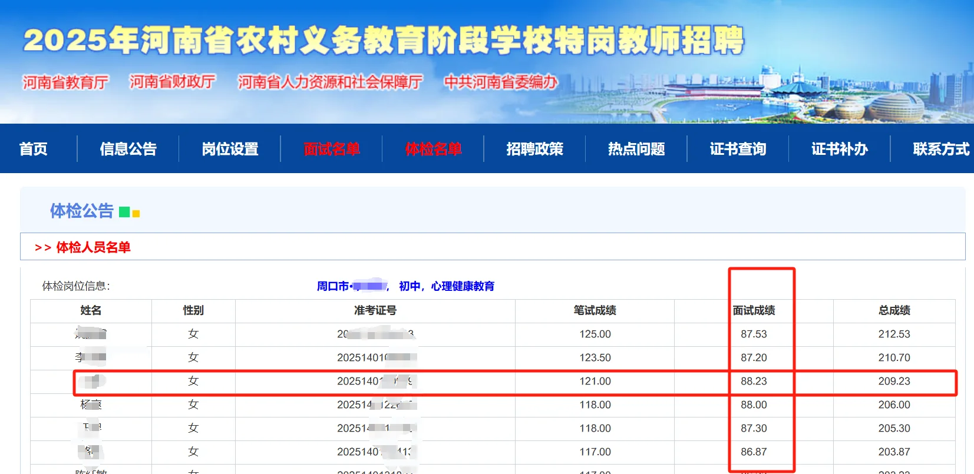Select the written score 125.00 cell
Viewport: 974px width, 474px height.
595,334
